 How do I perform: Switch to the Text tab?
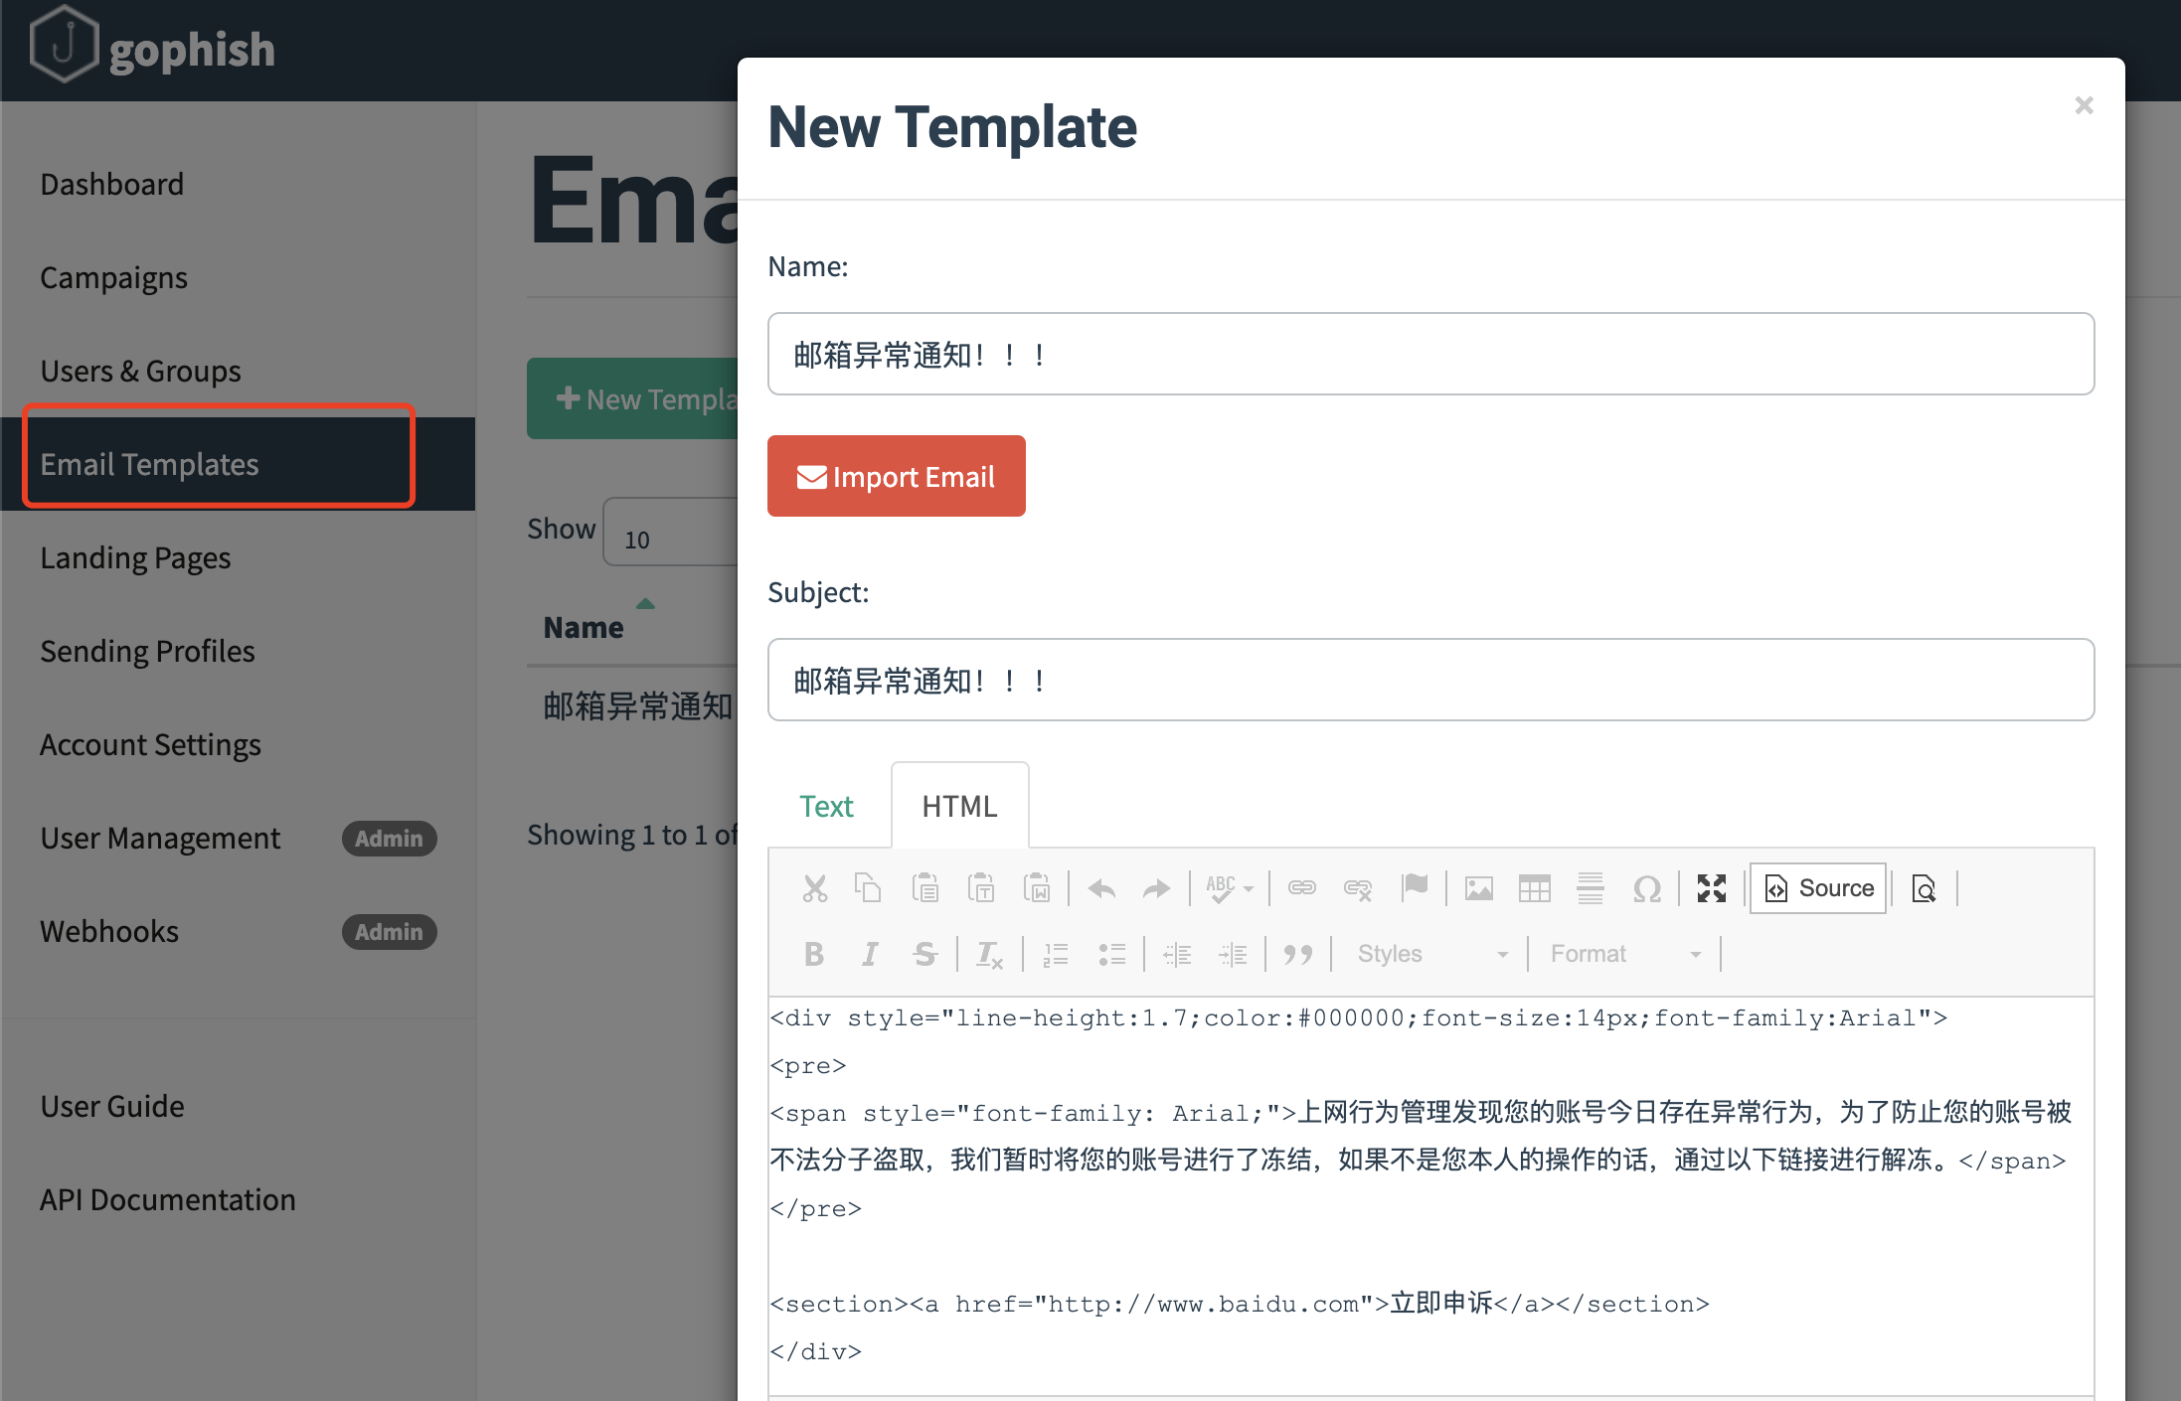click(x=826, y=806)
